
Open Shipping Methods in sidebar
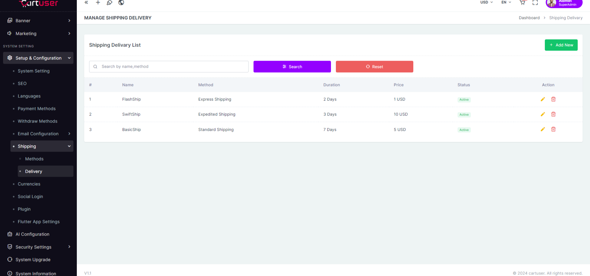pos(34,159)
